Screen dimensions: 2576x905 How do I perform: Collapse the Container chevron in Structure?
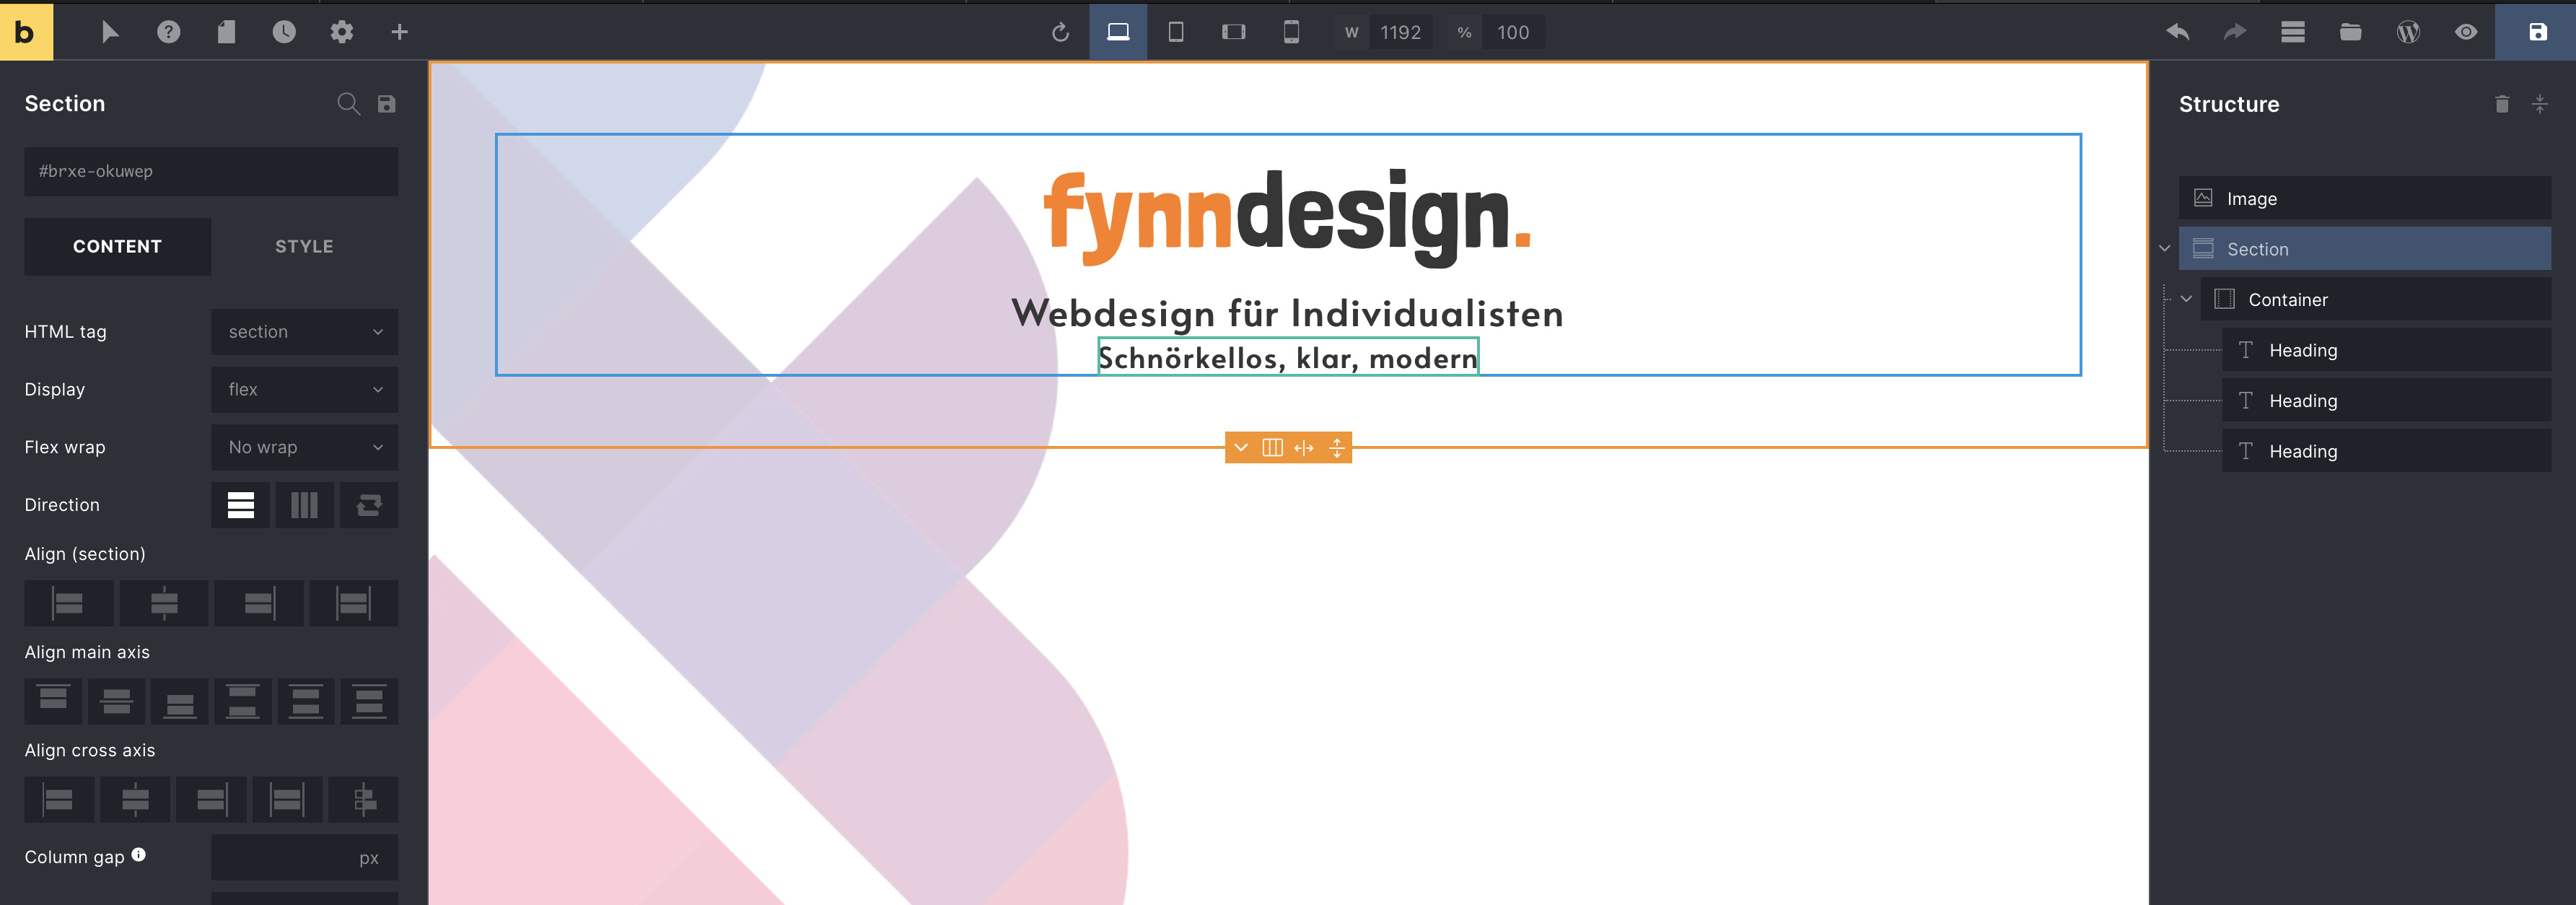(2186, 299)
